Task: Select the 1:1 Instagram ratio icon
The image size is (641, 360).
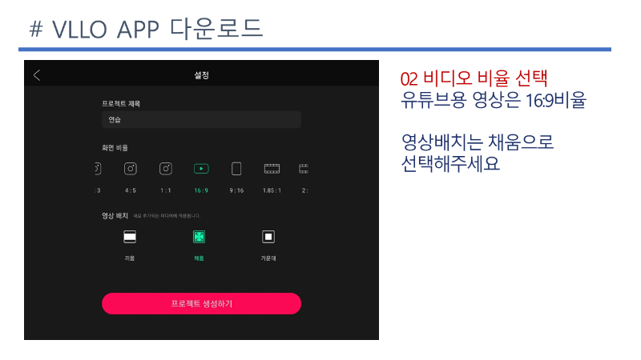Action: (166, 169)
